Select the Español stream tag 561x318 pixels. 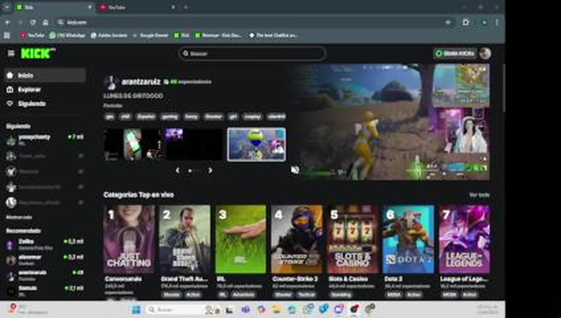pos(146,117)
